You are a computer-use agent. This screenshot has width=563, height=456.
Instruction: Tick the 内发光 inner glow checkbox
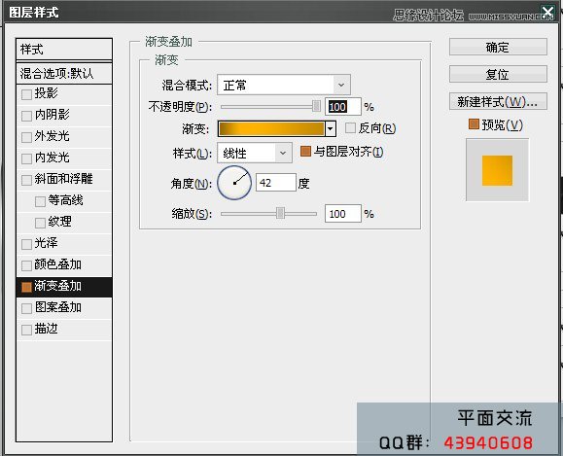tap(26, 158)
